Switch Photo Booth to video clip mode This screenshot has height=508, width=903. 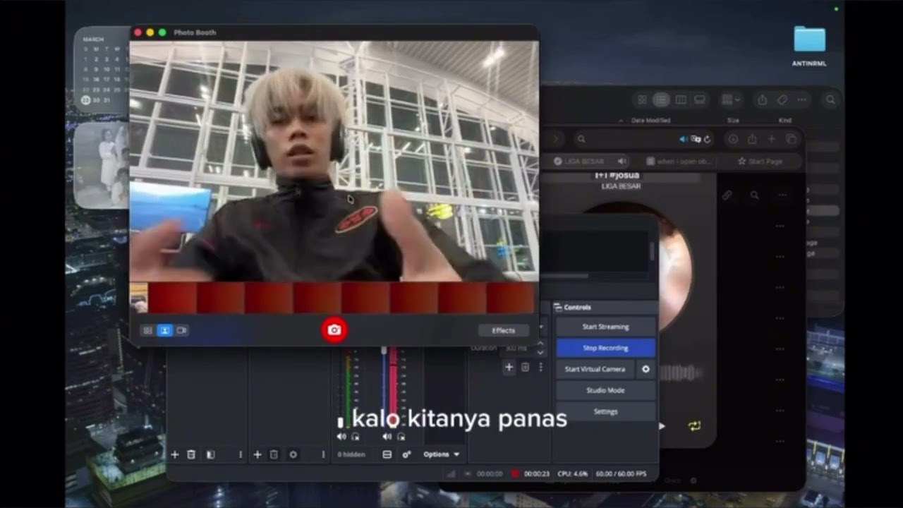[x=181, y=330]
